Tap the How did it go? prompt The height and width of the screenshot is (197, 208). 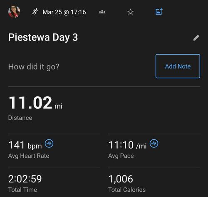pos(34,67)
